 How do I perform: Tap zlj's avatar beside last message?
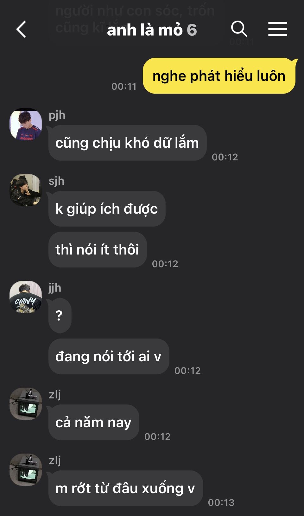26,470
